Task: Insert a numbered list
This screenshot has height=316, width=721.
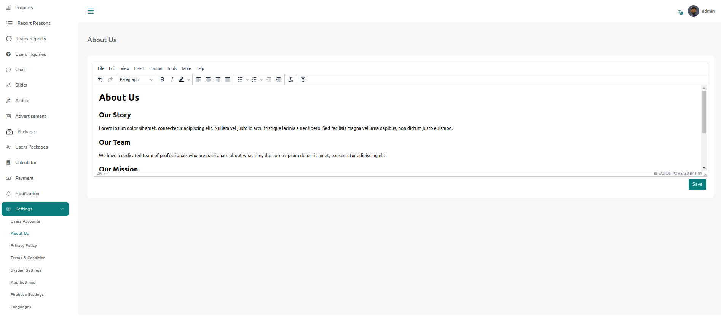Action: pyautogui.click(x=254, y=79)
